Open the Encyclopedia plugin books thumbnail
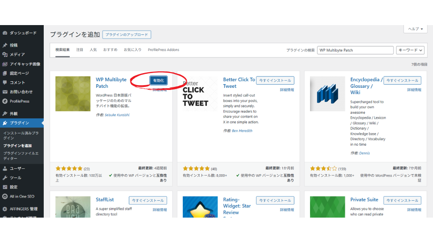The width and height of the screenshot is (433, 243). (327, 94)
